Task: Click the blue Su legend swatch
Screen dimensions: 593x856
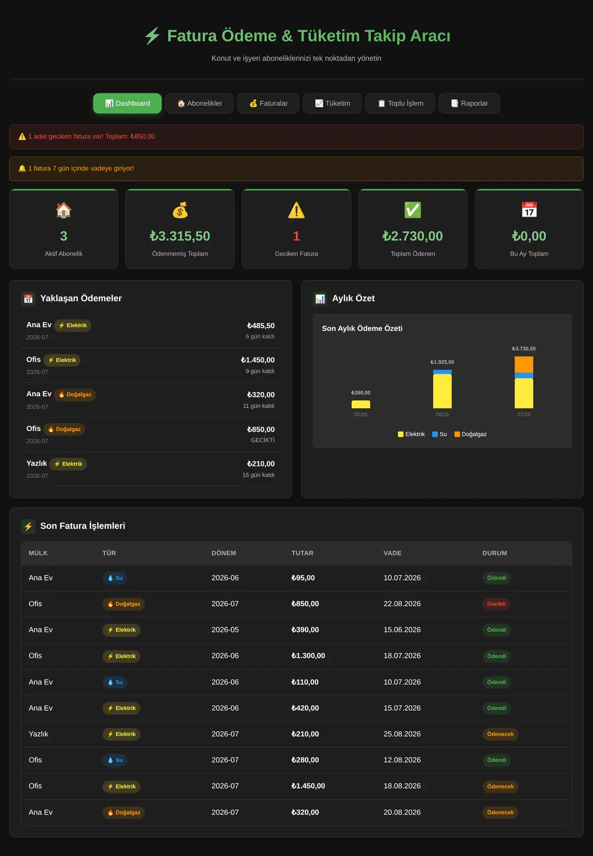Action: (x=435, y=434)
